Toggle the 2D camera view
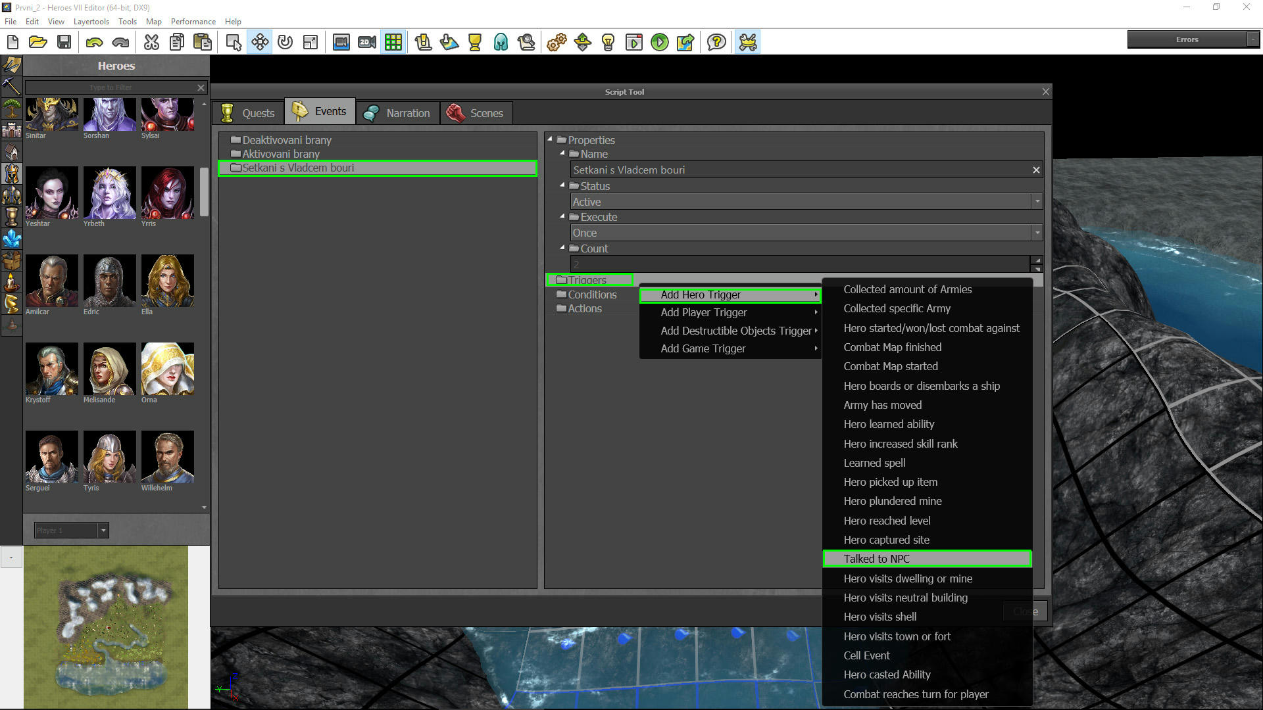 click(x=367, y=42)
